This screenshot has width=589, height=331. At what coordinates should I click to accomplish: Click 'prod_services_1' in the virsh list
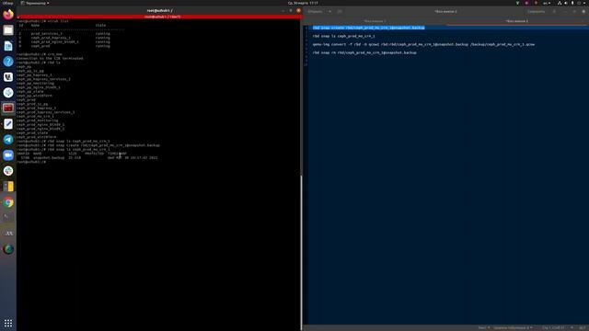click(47, 34)
